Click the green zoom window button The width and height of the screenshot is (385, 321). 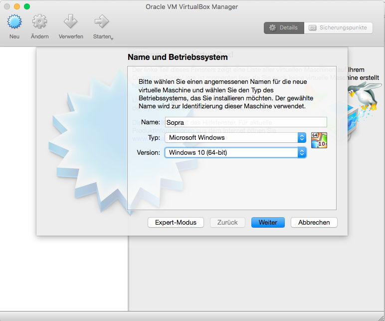coord(27,6)
